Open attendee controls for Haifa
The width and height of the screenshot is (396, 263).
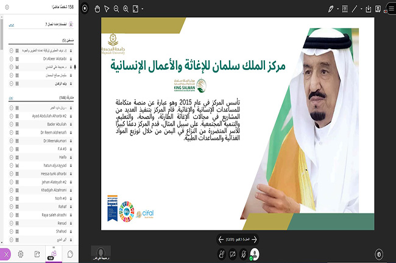tap(12, 157)
